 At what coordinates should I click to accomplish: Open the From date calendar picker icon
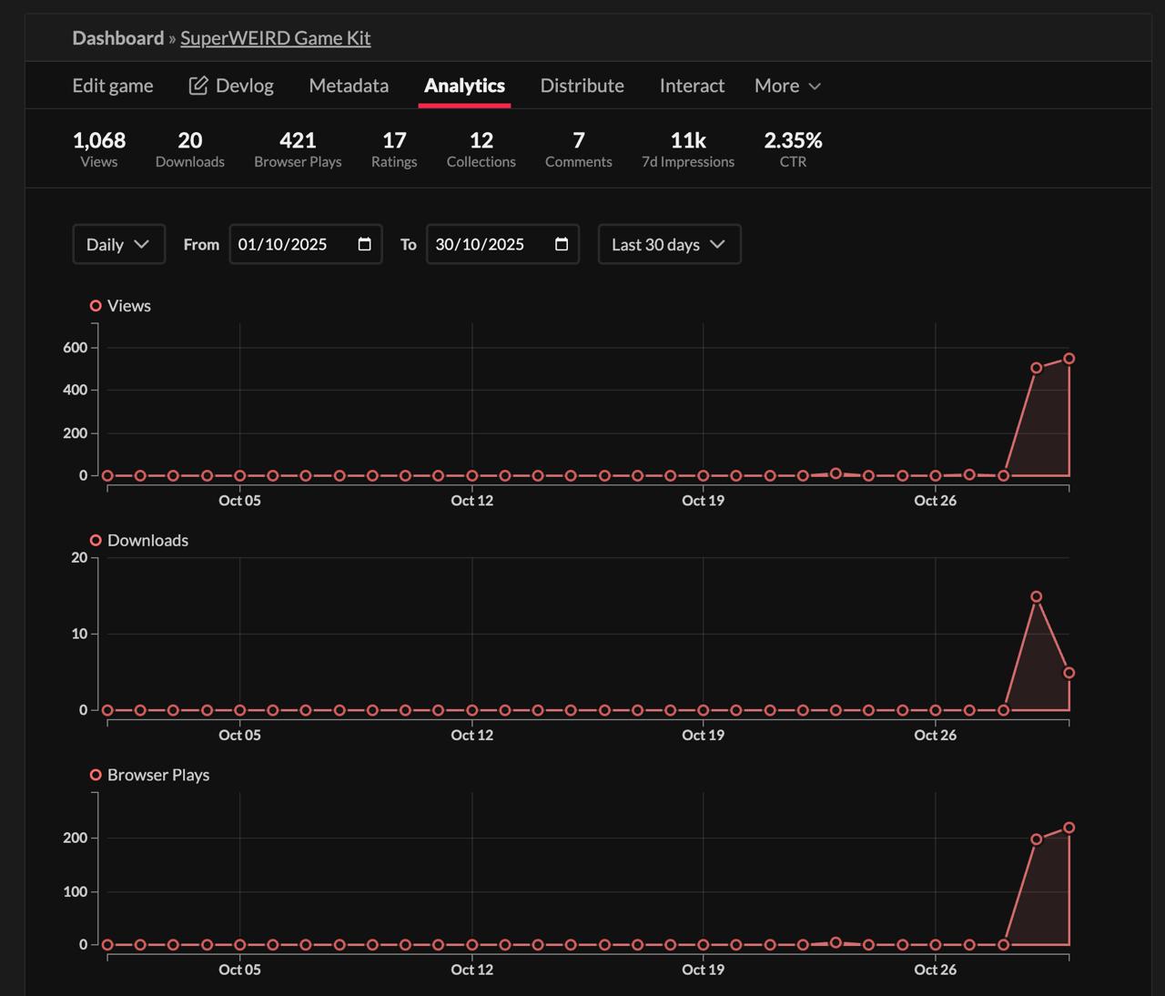[x=365, y=244]
